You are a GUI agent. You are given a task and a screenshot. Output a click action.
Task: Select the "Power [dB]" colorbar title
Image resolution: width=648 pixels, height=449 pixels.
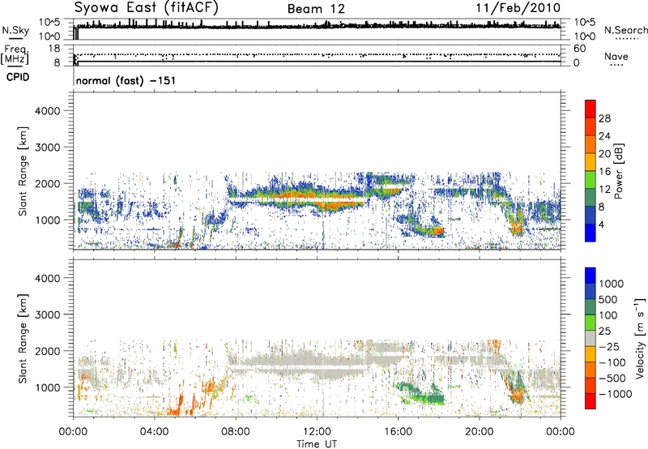tap(619, 171)
